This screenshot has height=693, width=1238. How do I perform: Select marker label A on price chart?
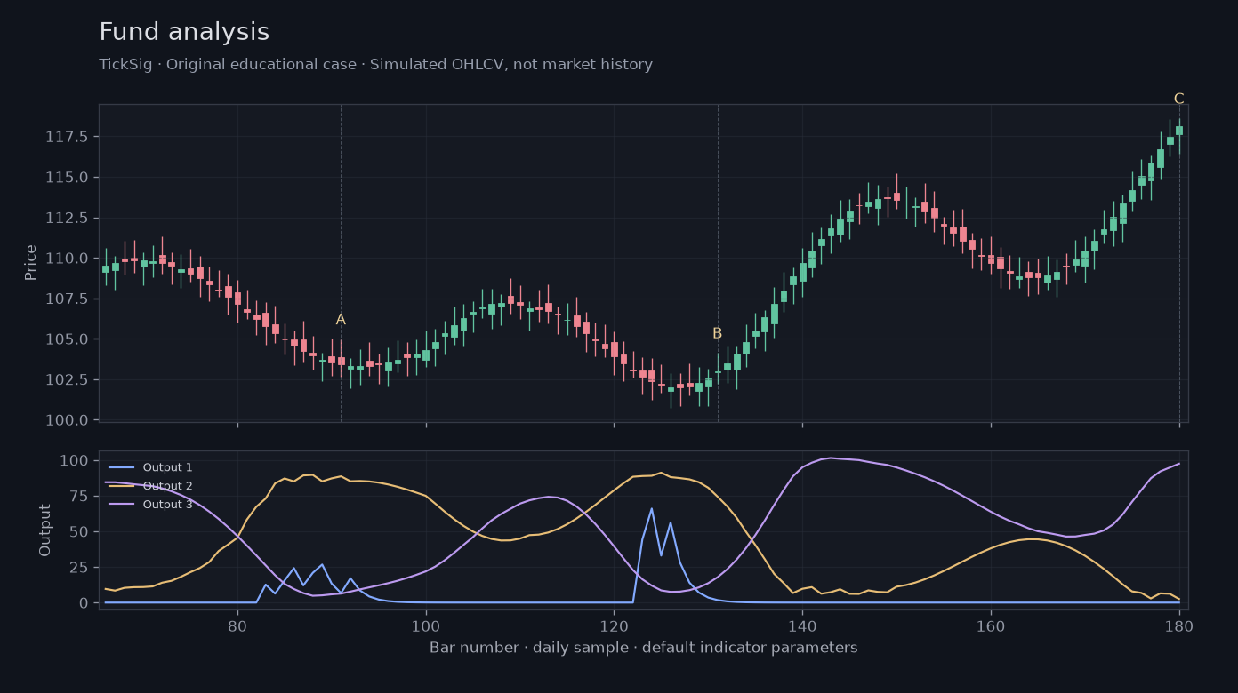[341, 320]
